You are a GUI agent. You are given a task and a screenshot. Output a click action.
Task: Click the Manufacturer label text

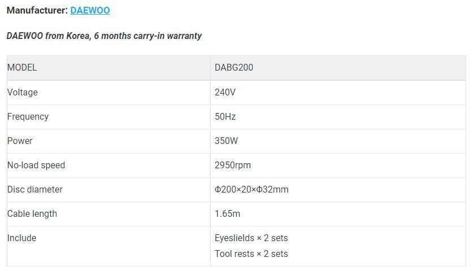[37, 10]
